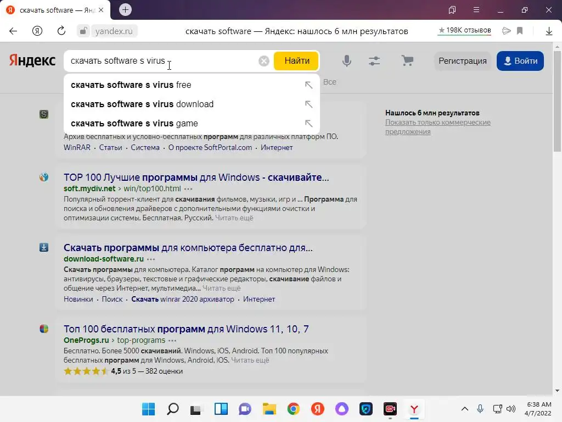Open the Новинки sitelink
This screenshot has width=562, height=422.
(78, 299)
